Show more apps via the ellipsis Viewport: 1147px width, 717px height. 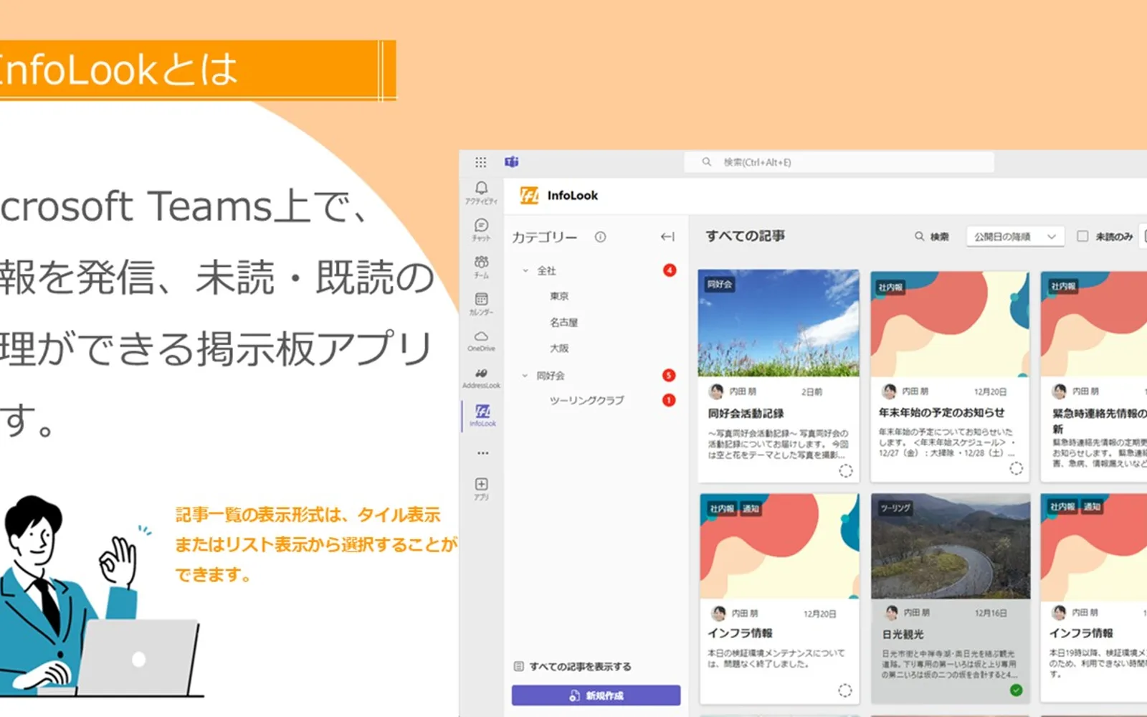482,453
